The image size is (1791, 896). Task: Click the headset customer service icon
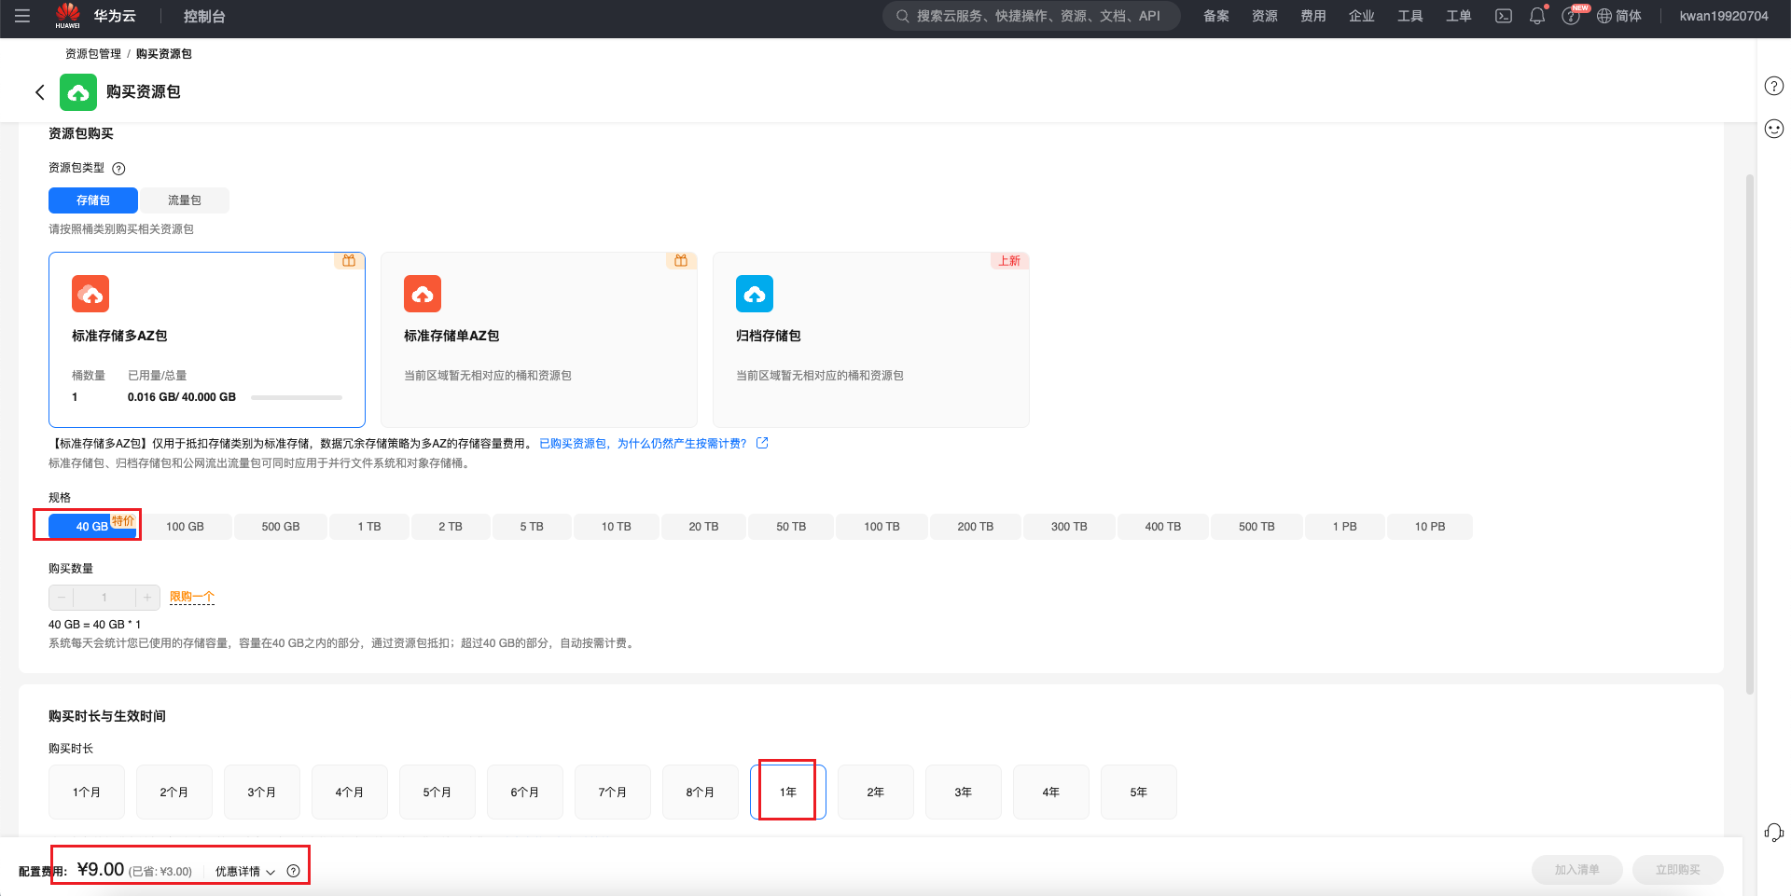pos(1773,832)
